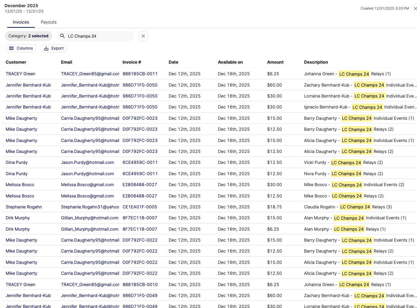Click Stephanie Rogahn customer name
Viewport: 417px width, 308px height.
click(x=24, y=207)
